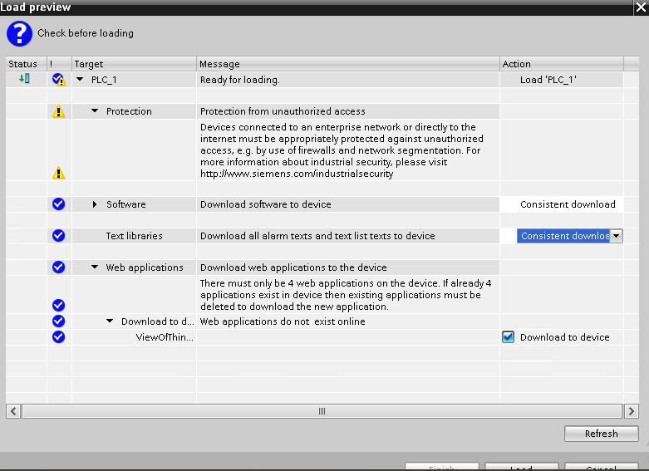Collapse the Protection section
The height and width of the screenshot is (471, 649).
[95, 111]
